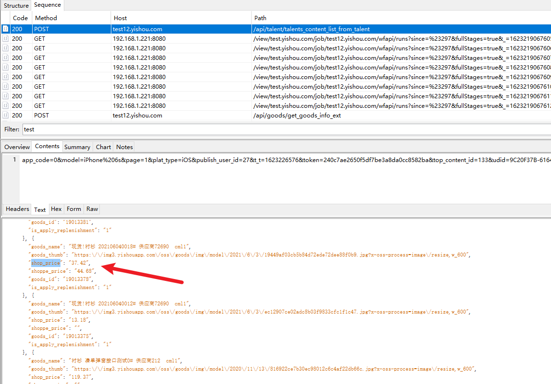Click the goods_id value "19013381"
The width and height of the screenshot is (551, 384).
click(x=77, y=222)
